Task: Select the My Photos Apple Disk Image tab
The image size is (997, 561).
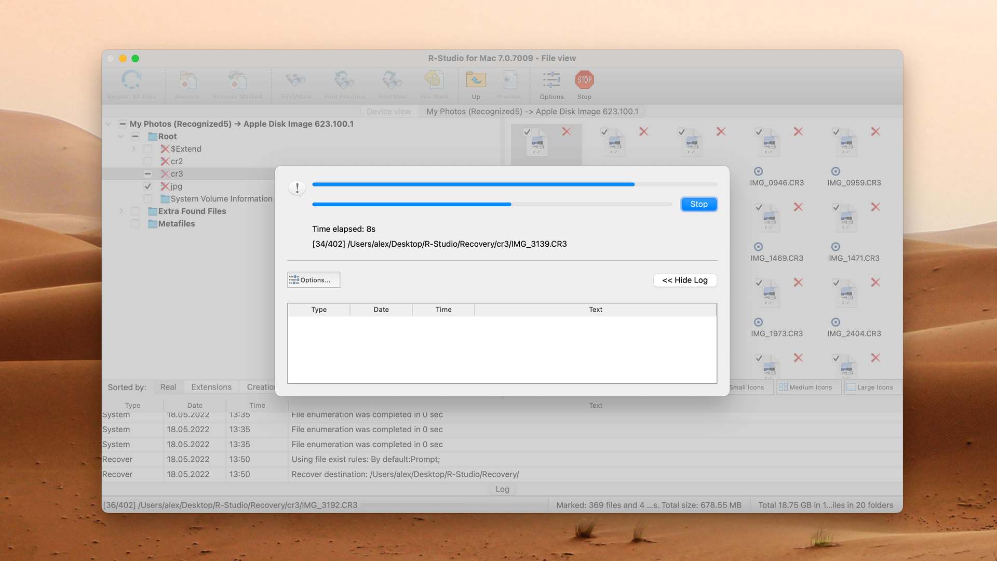Action: pyautogui.click(x=532, y=112)
